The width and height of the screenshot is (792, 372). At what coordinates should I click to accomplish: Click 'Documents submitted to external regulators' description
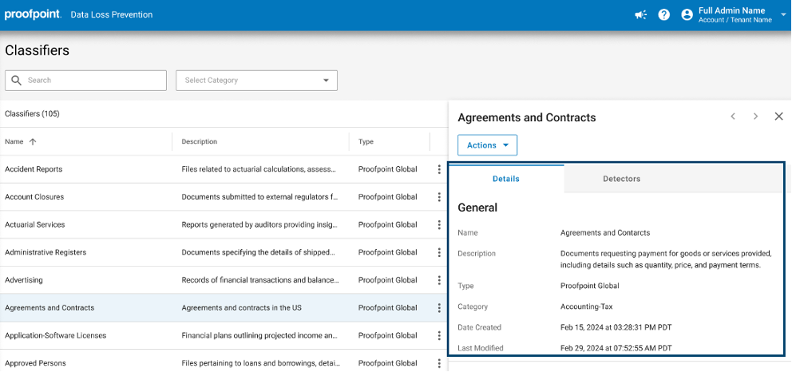259,197
